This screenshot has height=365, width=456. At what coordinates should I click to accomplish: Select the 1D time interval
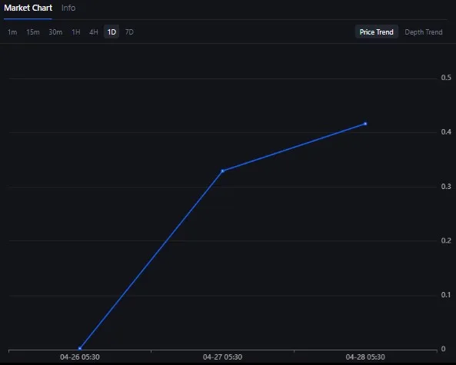tap(112, 32)
